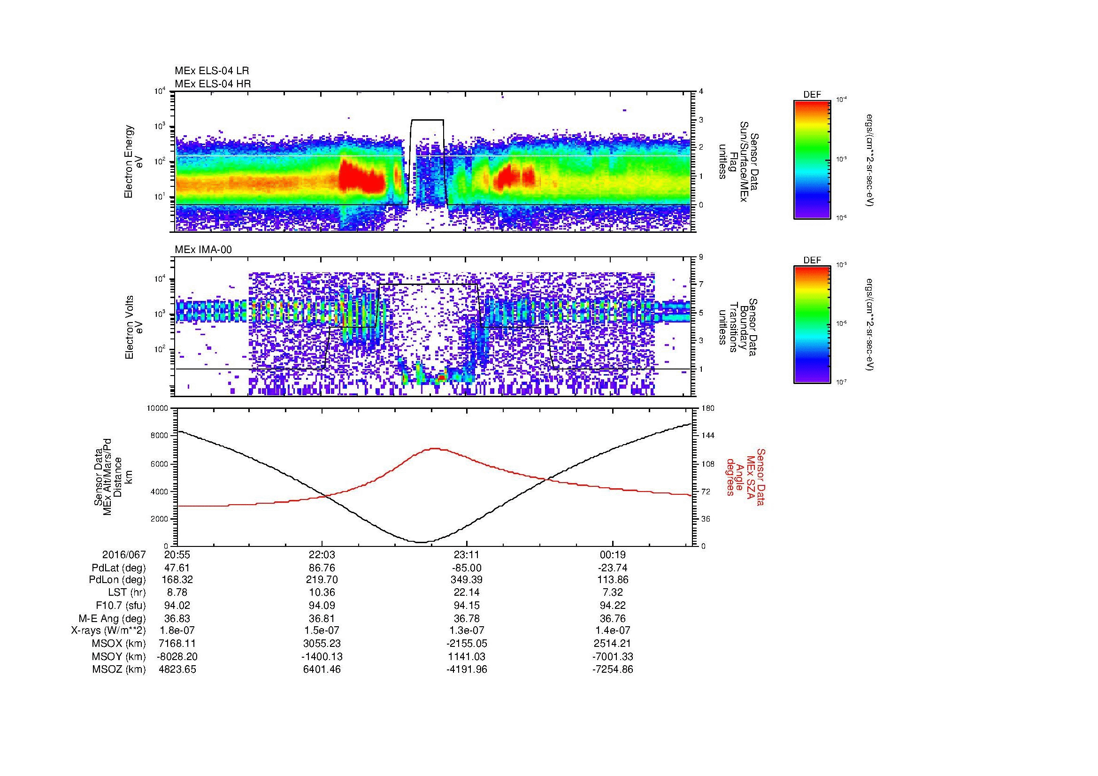Image resolution: width=1098 pixels, height=776 pixels.
Task: Click the PdLon value 349.39
Action: click(x=467, y=580)
